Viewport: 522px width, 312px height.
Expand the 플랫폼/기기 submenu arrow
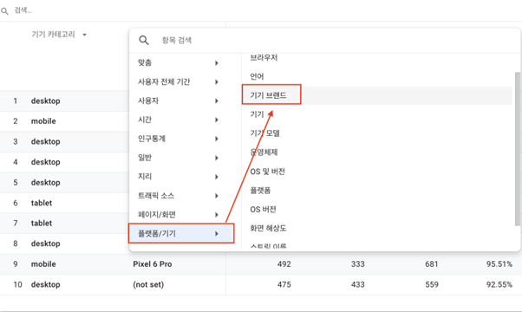tap(217, 234)
